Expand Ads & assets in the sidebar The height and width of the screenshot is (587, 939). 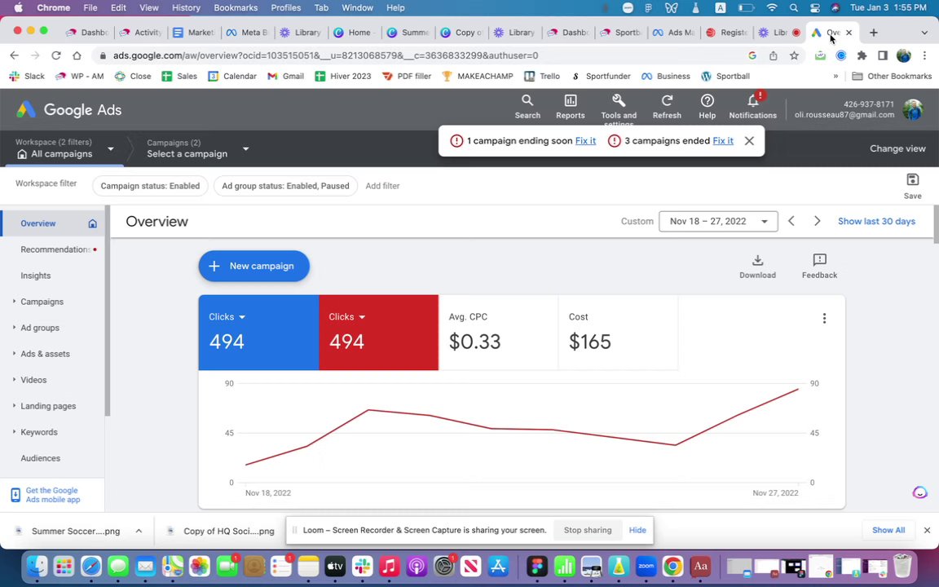pos(15,353)
